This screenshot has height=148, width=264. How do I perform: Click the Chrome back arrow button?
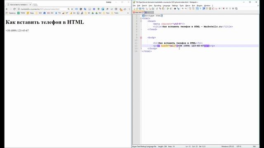tap(7, 9)
